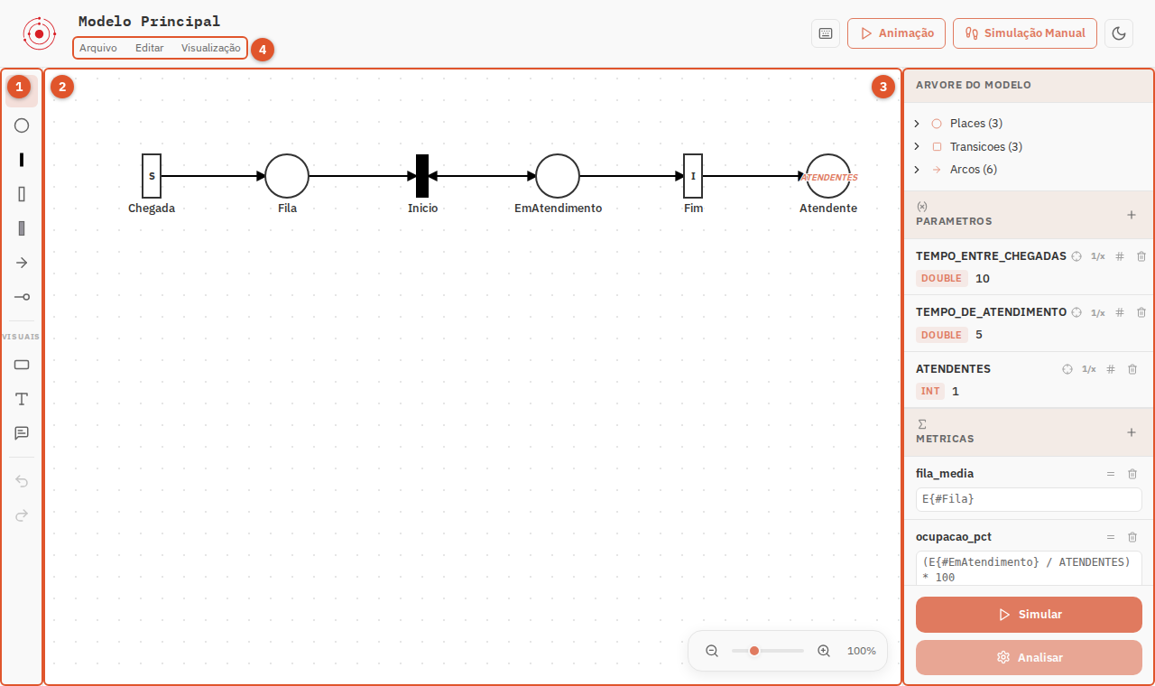The height and width of the screenshot is (686, 1155).
Task: Click the canvas zoom slider
Action: coord(768,651)
